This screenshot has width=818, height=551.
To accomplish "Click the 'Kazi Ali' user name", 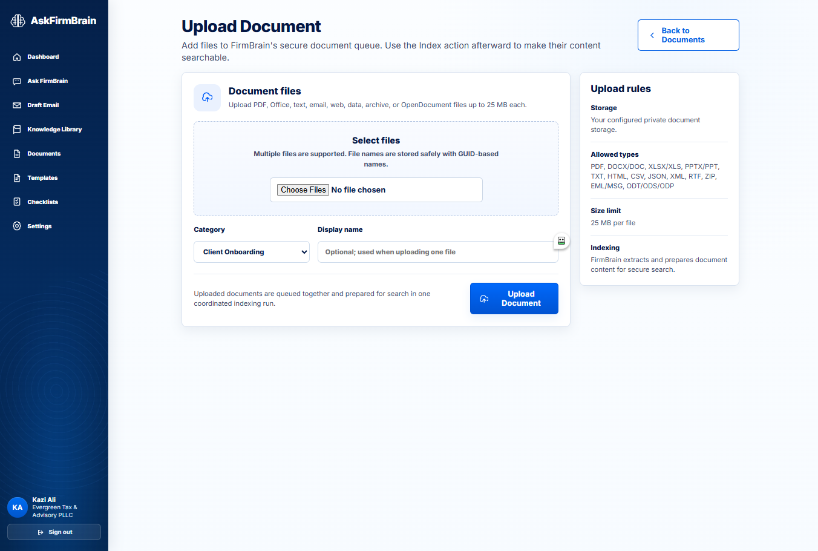I will click(x=44, y=500).
